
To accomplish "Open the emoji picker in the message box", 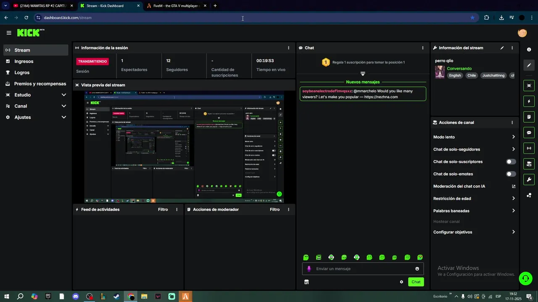I will click(x=417, y=269).
